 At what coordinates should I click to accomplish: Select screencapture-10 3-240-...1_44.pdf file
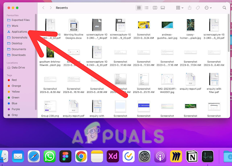tap(97, 29)
